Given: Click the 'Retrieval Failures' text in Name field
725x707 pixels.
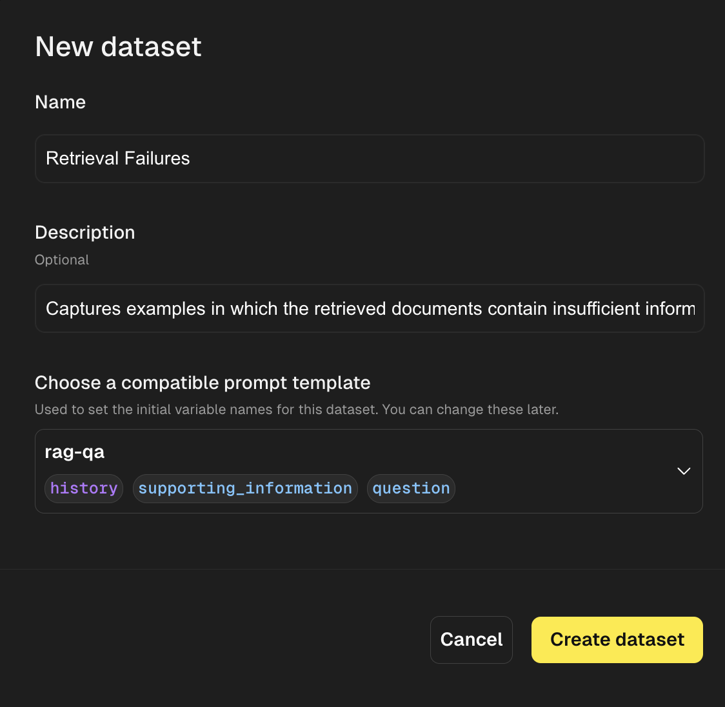Looking at the screenshot, I should [118, 159].
